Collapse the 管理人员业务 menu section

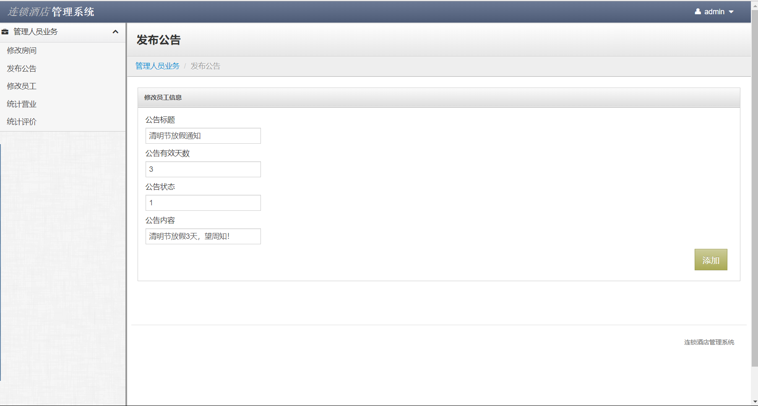[116, 31]
